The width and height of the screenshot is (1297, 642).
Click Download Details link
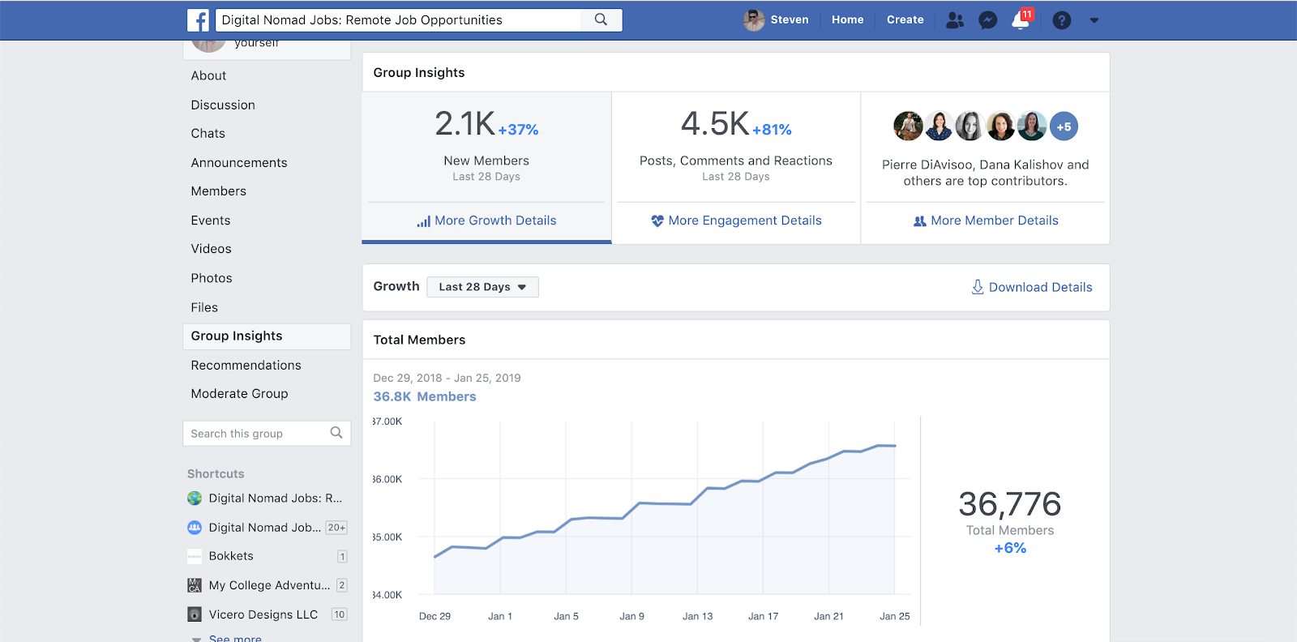pyautogui.click(x=1040, y=287)
